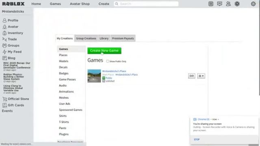Select Audio category
260x146 pixels.
(x=63, y=86)
